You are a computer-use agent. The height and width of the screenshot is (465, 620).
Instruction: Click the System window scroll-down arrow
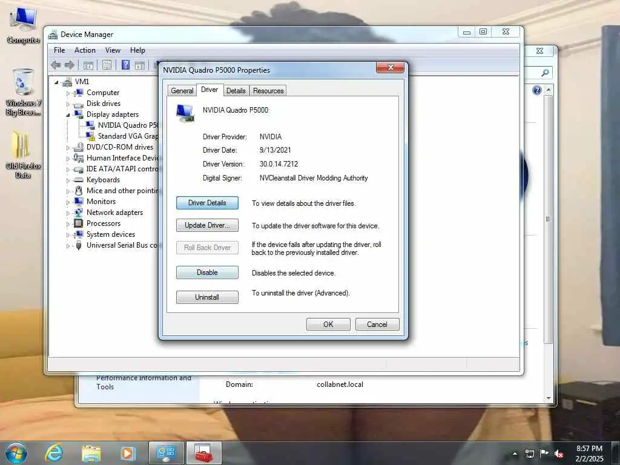click(x=548, y=398)
